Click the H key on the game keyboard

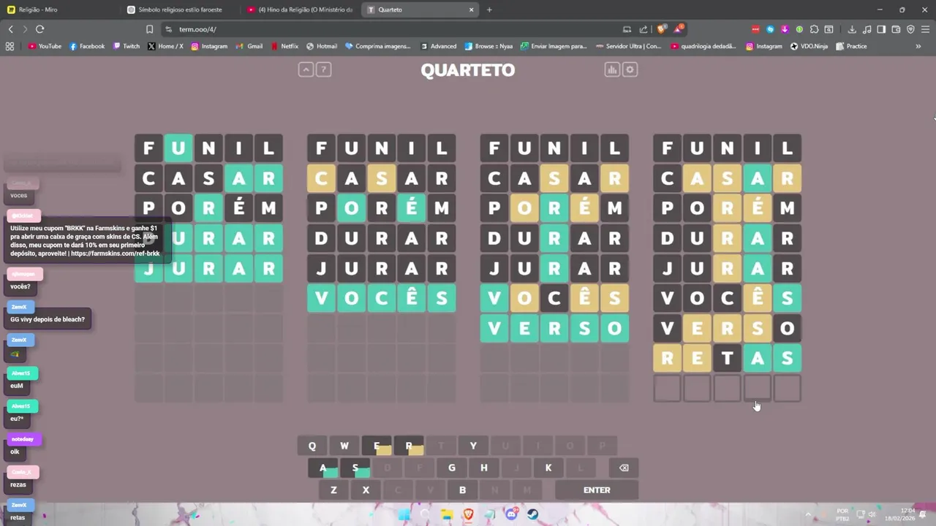click(x=484, y=468)
